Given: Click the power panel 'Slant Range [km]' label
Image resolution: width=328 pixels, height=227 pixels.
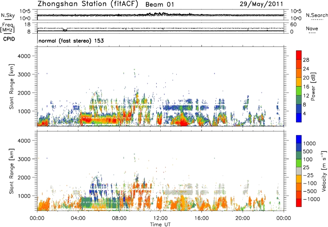Looking at the screenshot, I should 11,86.
